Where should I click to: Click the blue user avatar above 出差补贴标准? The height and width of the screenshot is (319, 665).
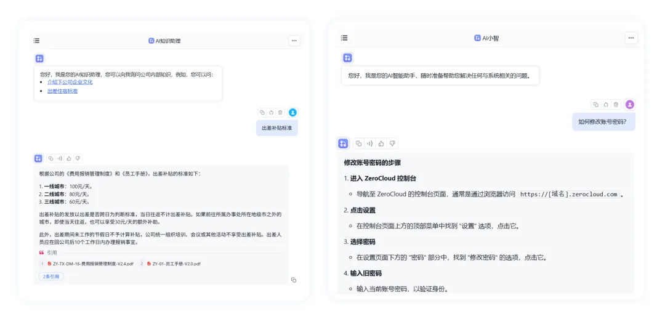coord(292,113)
